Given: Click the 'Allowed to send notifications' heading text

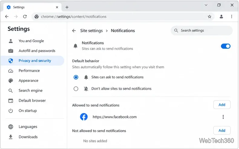Looking at the screenshot, I should pyautogui.click(x=96, y=105).
